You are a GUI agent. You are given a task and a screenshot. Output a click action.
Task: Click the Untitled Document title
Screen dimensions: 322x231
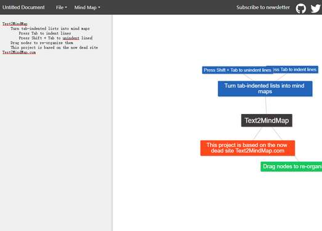[23, 7]
